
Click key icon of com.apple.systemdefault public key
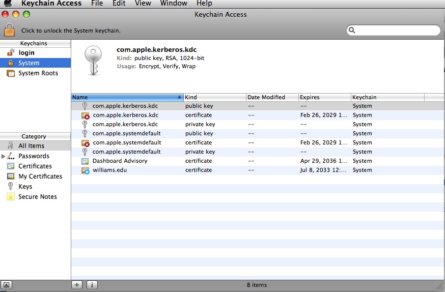[x=85, y=133]
